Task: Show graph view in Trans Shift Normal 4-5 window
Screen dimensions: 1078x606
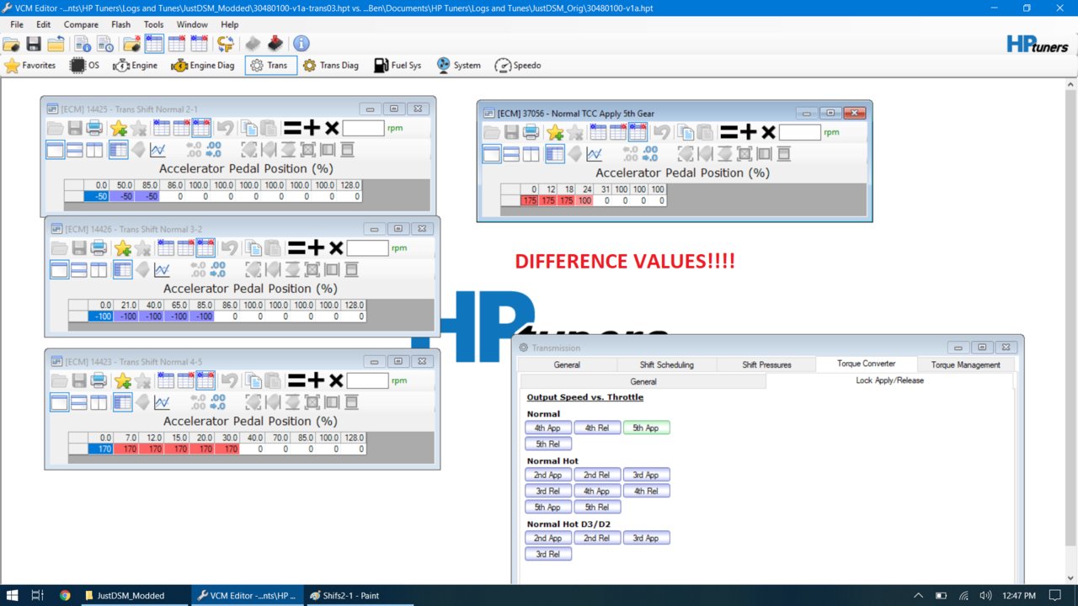Action: click(x=162, y=401)
